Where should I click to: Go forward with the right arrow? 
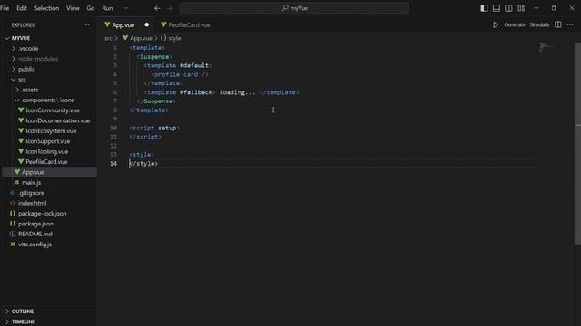point(170,8)
